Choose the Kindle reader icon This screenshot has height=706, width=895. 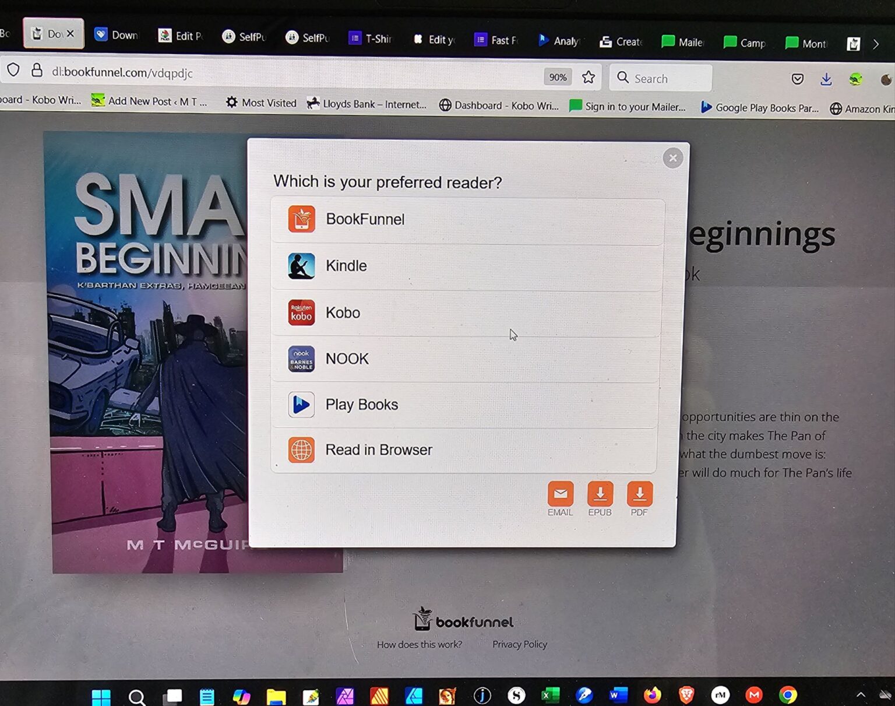[301, 266]
